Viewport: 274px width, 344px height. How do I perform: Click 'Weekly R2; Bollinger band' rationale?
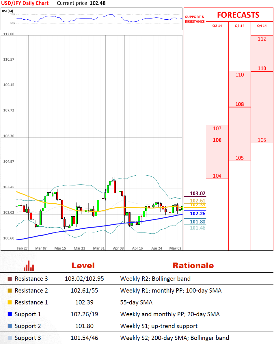pyautogui.click(x=155, y=279)
